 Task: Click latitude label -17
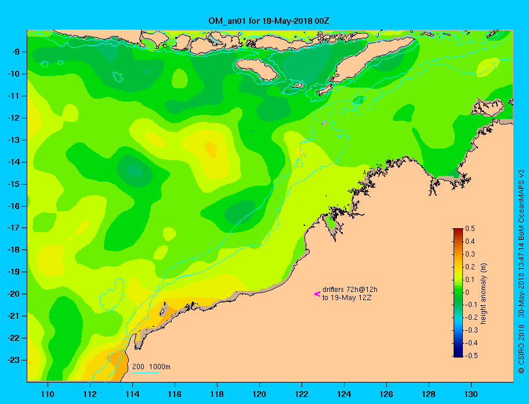click(13, 228)
